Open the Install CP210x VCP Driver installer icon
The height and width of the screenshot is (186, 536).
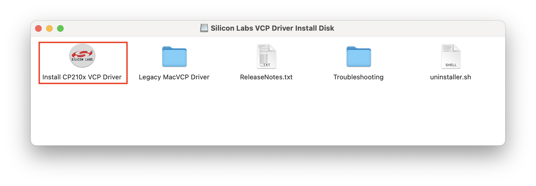(83, 55)
